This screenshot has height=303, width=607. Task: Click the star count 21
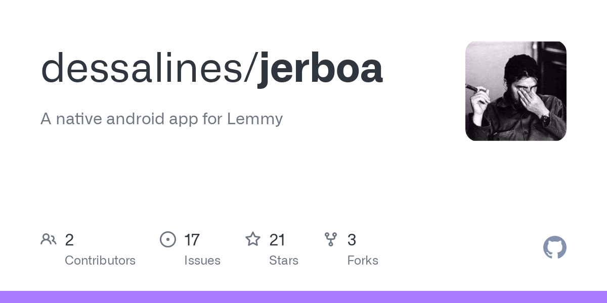point(277,240)
